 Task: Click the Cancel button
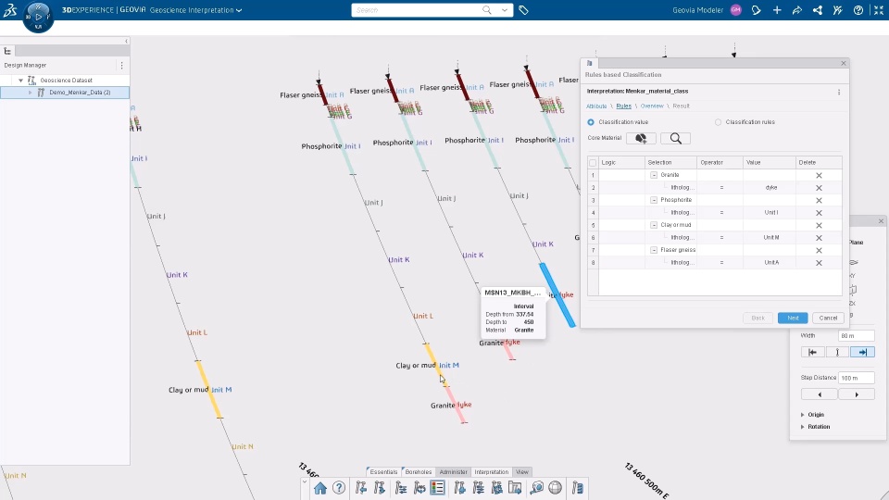click(828, 318)
